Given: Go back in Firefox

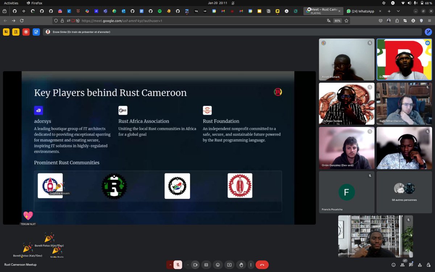Looking at the screenshot, I should point(5,21).
